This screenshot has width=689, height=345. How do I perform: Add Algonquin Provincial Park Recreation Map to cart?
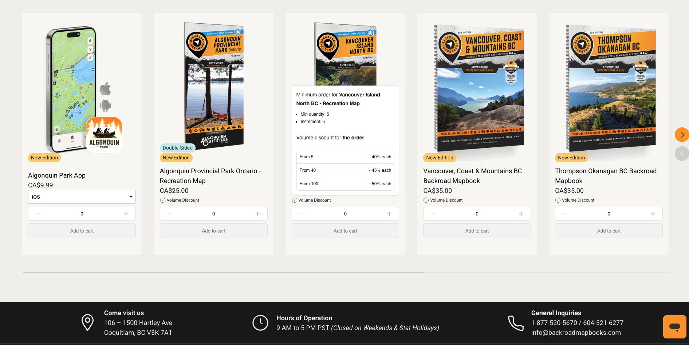[214, 231]
